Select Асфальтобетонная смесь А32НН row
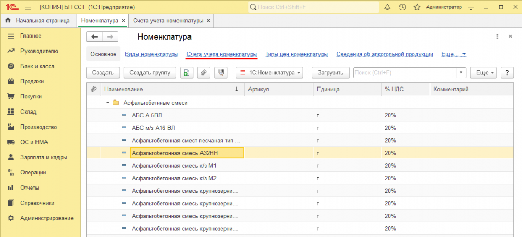This screenshot has width=522, height=237. (x=300, y=153)
